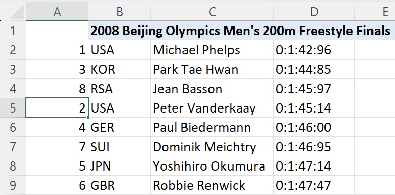Click the Select All corner triangle

coord(17,13)
